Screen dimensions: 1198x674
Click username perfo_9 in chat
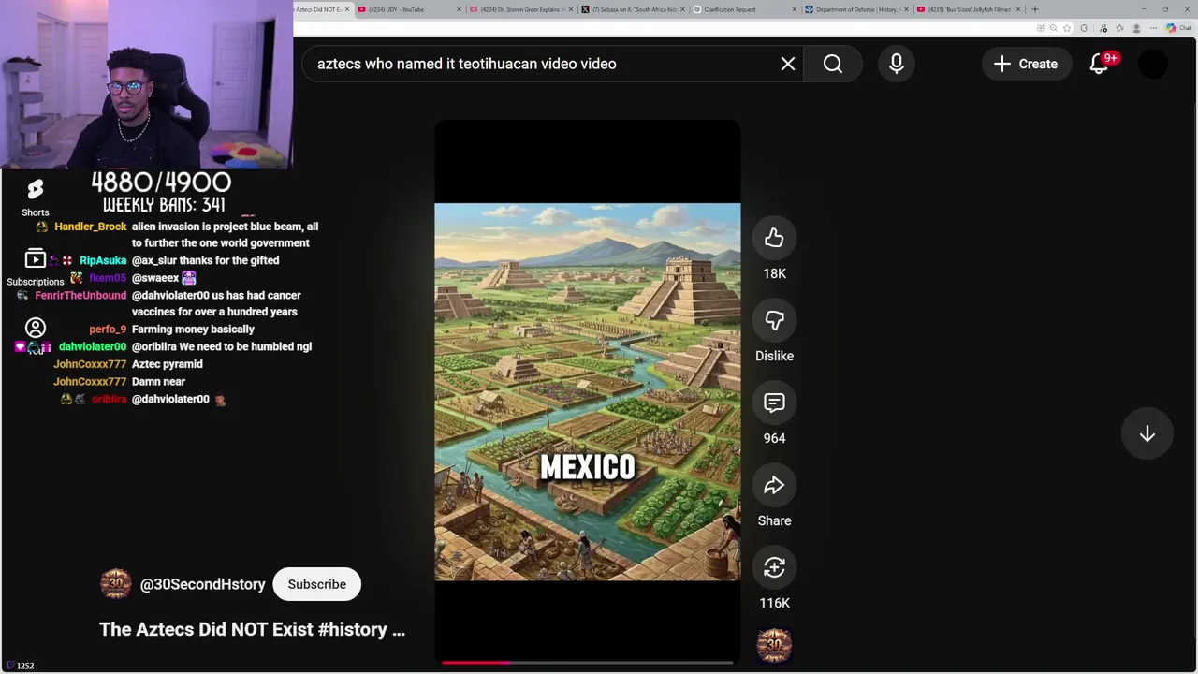(x=108, y=330)
